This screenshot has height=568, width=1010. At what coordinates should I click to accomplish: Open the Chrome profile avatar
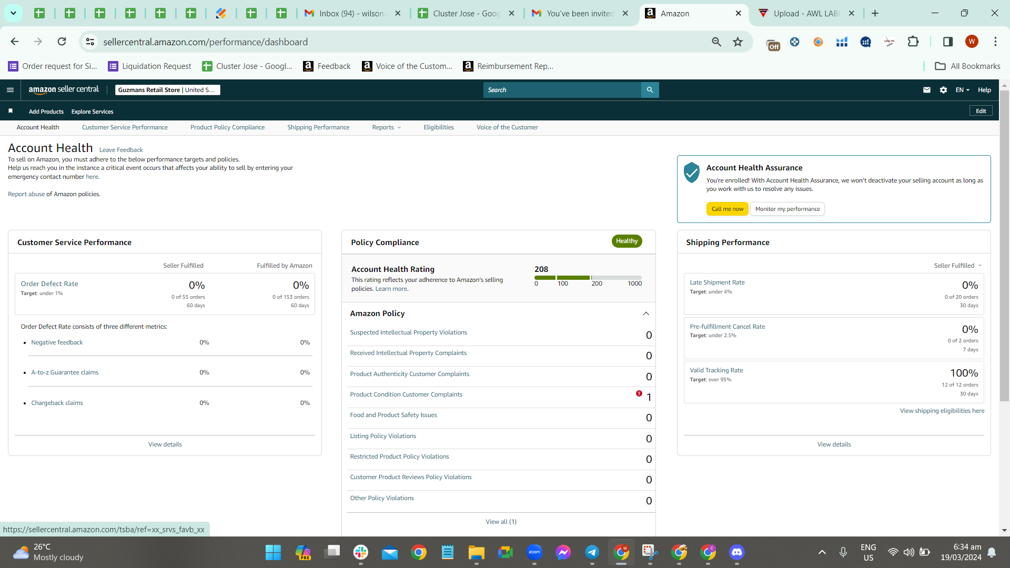[x=972, y=42]
